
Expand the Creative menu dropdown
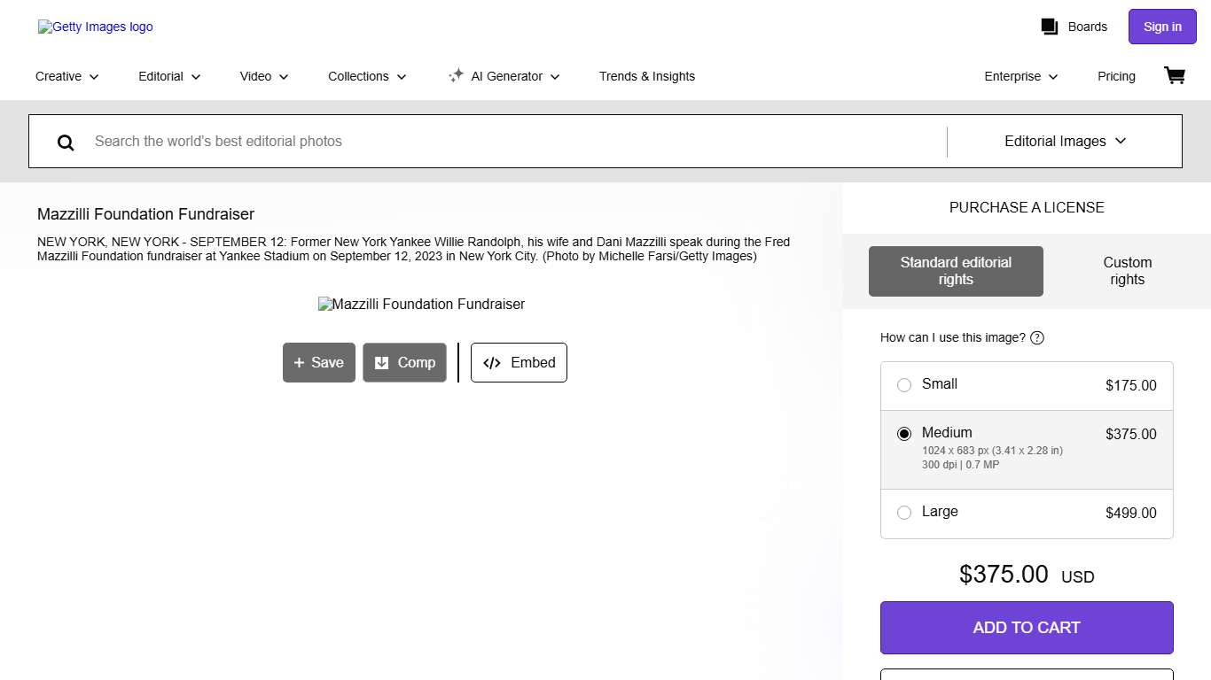[x=66, y=76]
